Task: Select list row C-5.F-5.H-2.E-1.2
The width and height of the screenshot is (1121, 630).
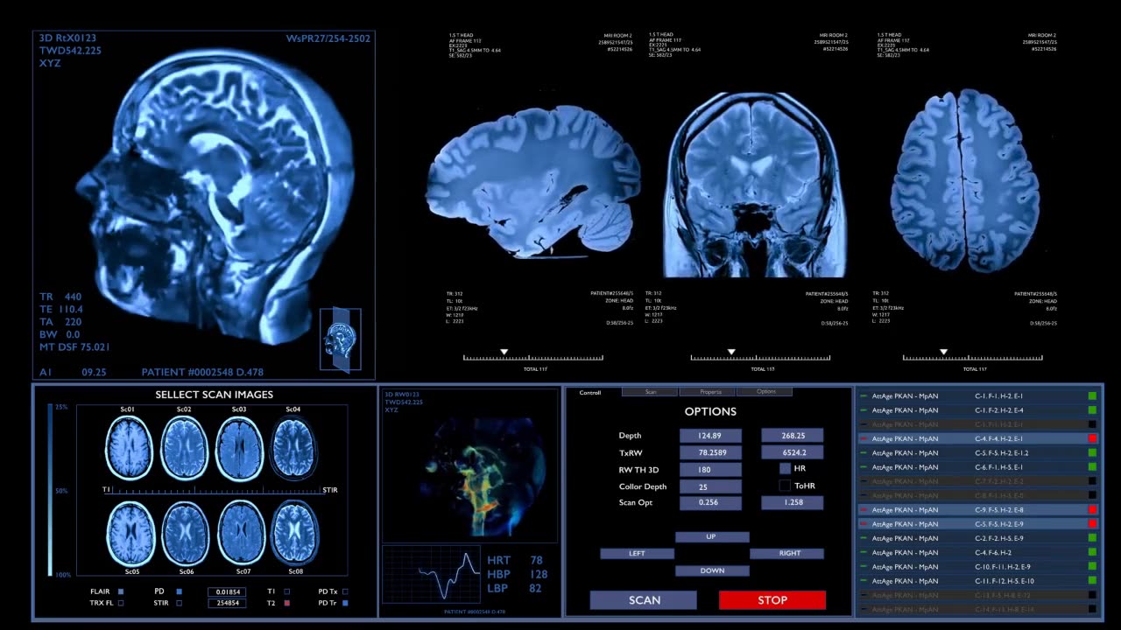Action: pyautogui.click(x=977, y=453)
